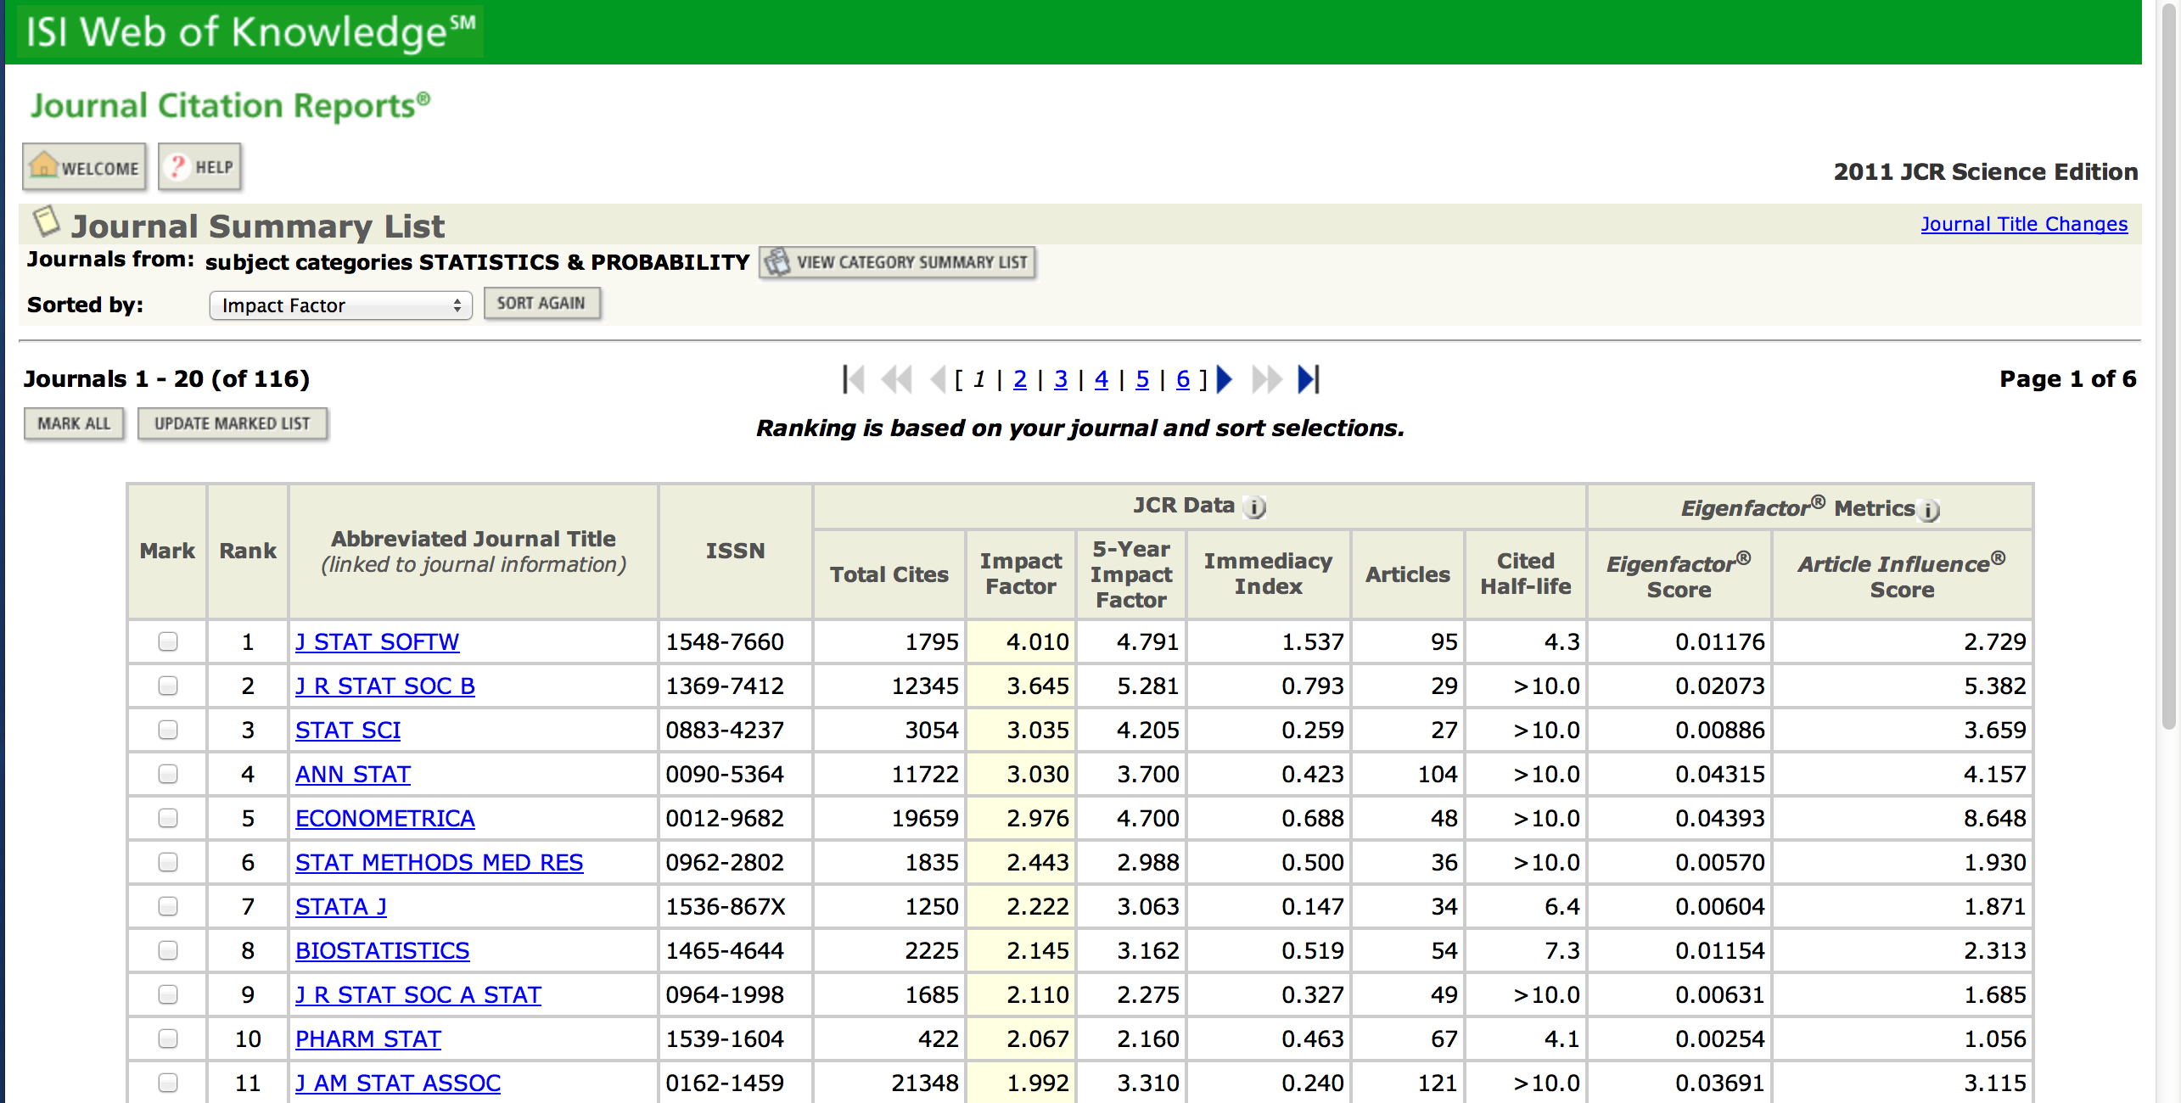Open J R STAT SOC B journal link

tap(385, 686)
